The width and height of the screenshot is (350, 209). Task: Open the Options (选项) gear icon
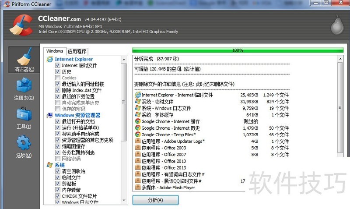[24, 143]
